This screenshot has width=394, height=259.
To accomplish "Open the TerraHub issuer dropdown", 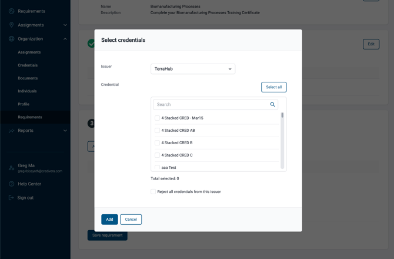I will click(x=193, y=69).
